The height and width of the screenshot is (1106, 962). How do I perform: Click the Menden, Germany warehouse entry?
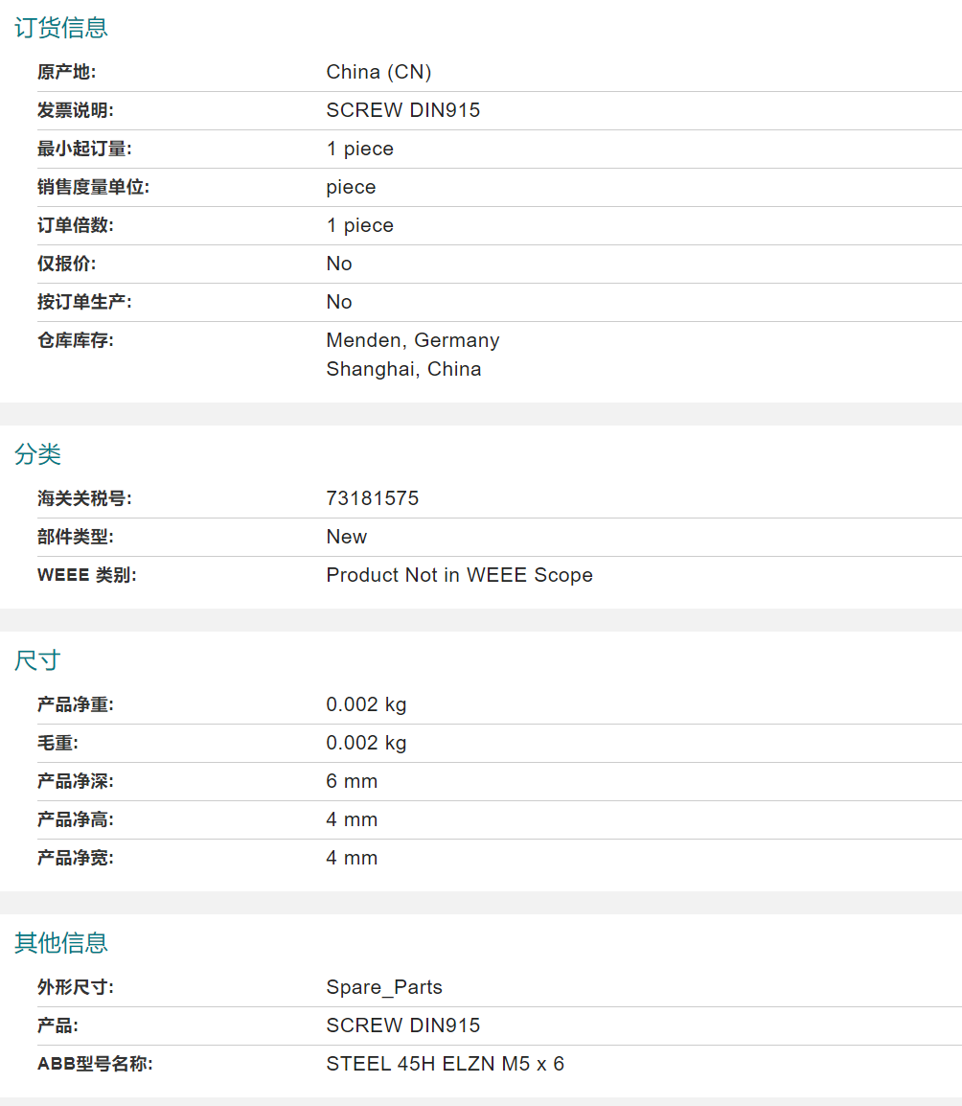[412, 340]
